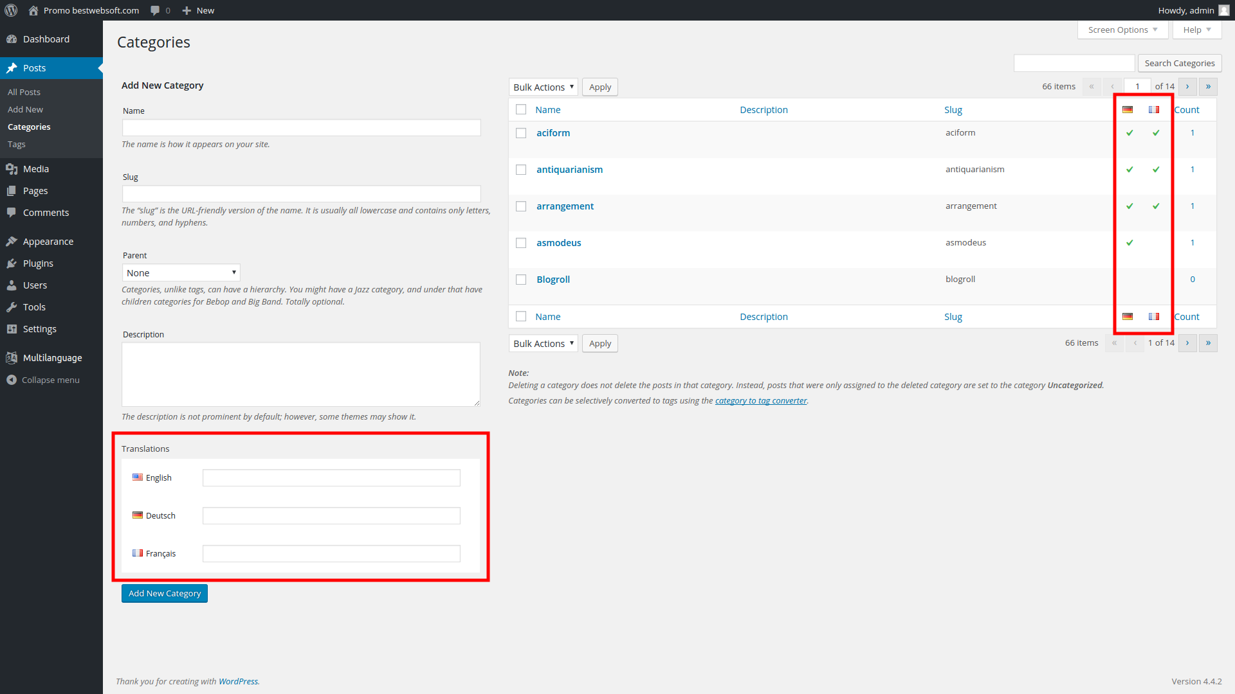Open Tags submenu item
The height and width of the screenshot is (694, 1235).
pyautogui.click(x=17, y=144)
